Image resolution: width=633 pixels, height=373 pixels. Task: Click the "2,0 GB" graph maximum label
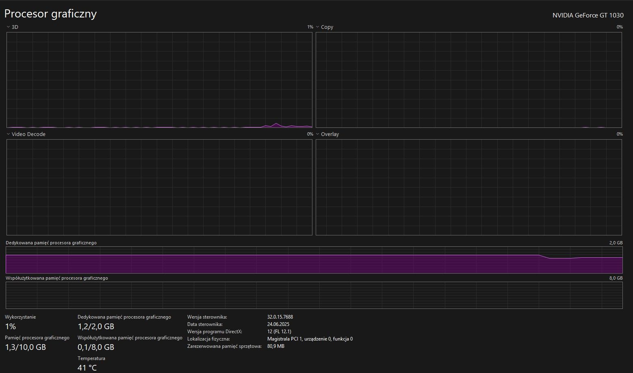[616, 243]
